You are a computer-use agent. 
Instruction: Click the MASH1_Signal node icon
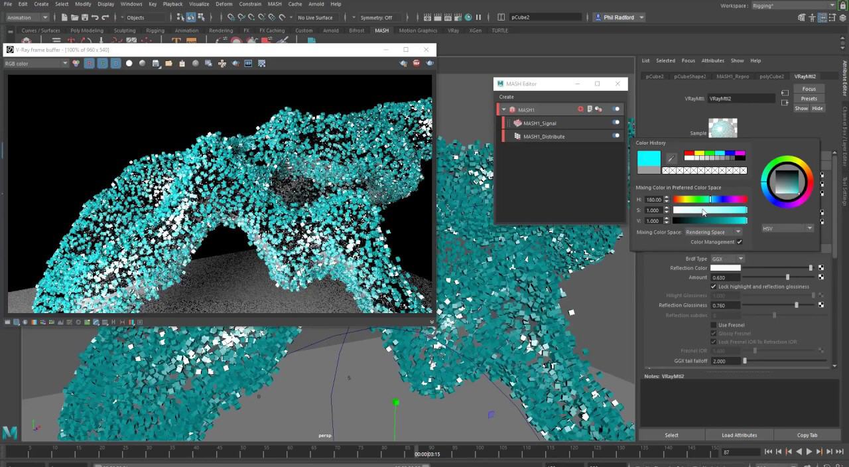tap(517, 123)
